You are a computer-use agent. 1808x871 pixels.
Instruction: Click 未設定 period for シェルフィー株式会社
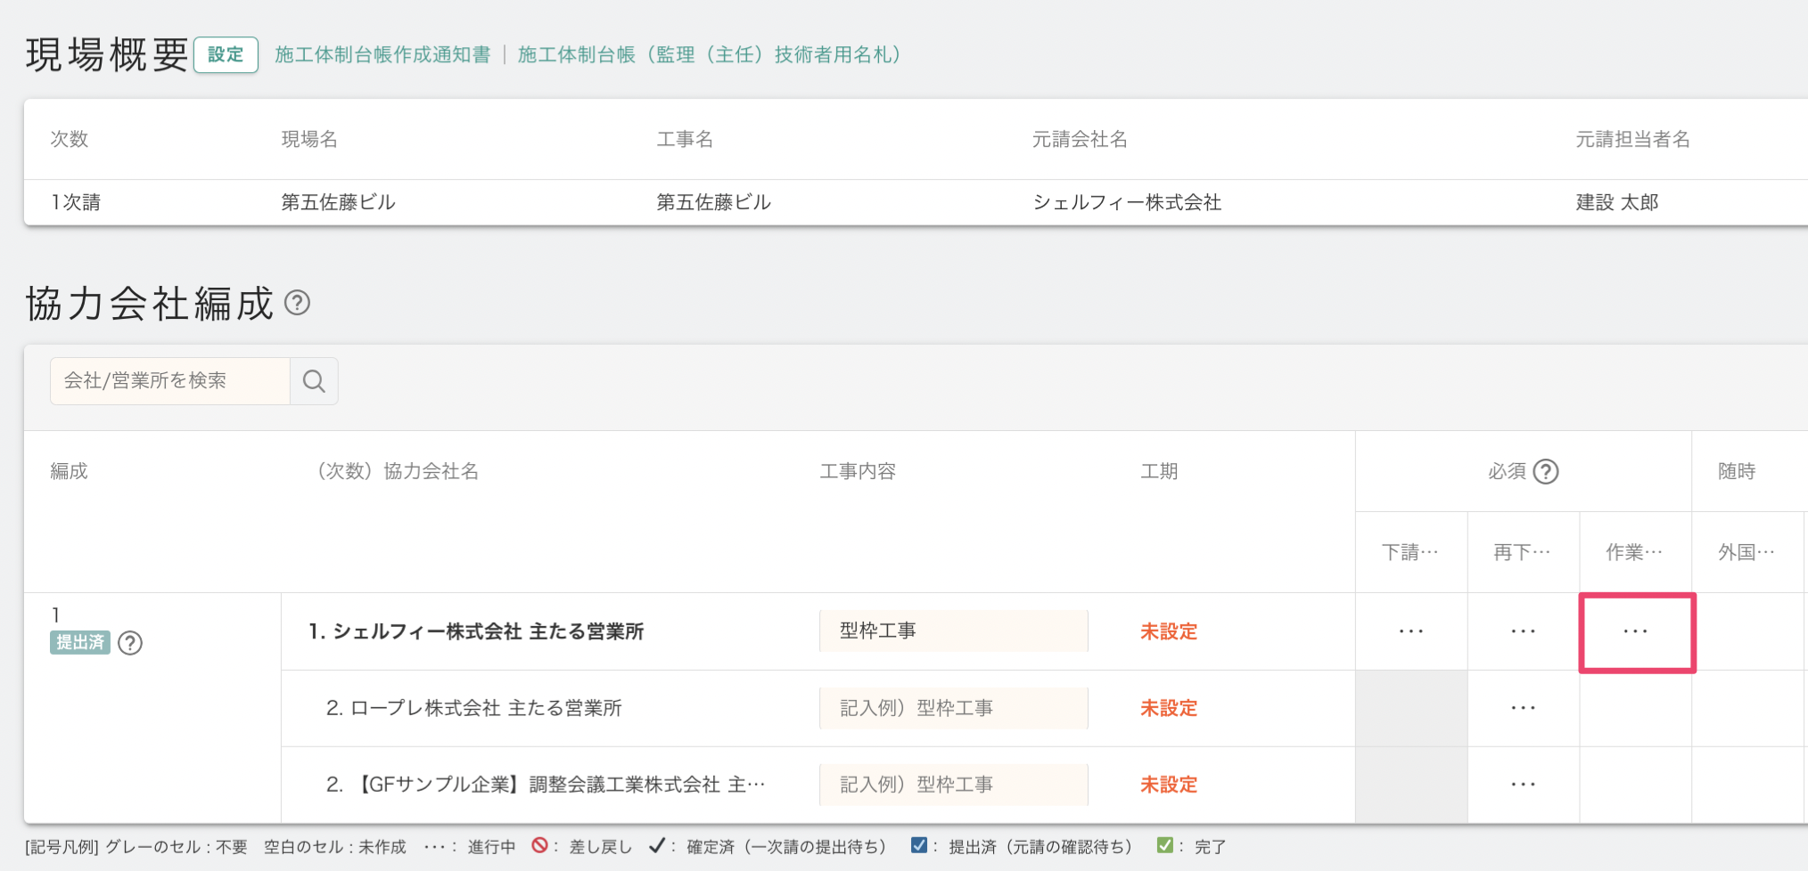pos(1168,632)
